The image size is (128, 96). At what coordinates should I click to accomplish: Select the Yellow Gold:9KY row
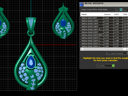pyautogui.click(x=104, y=18)
